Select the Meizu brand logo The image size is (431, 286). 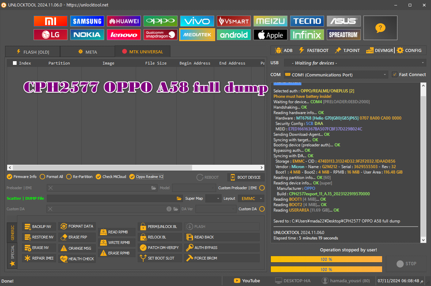click(270, 21)
